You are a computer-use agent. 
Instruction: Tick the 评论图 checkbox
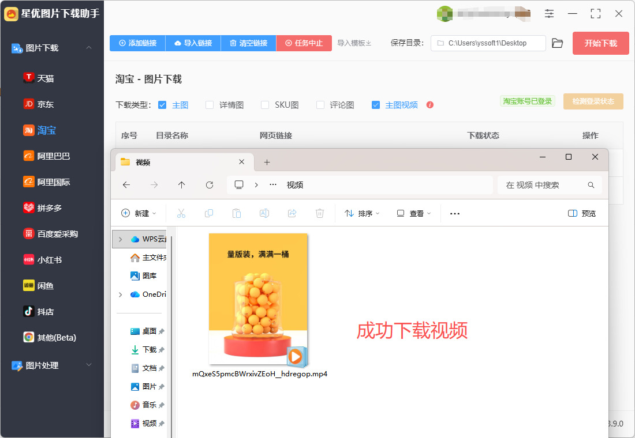[320, 105]
